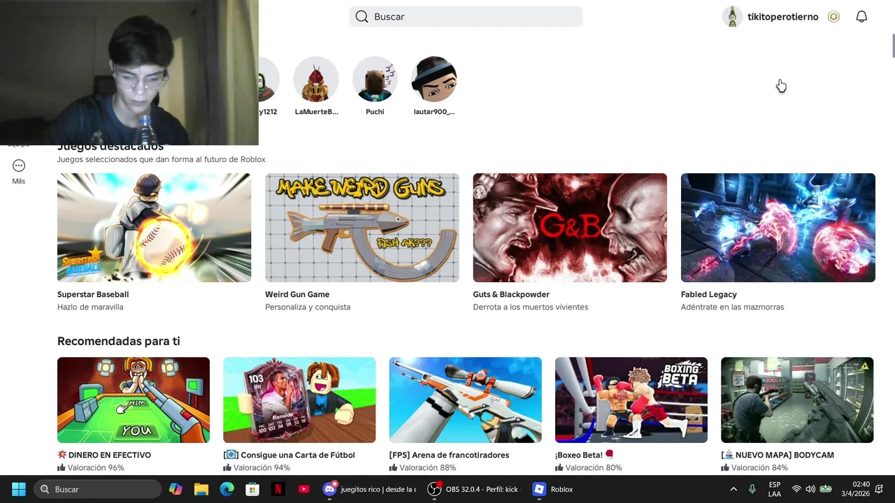
Task: Open Microsoft Edge from the taskbar
Action: point(227,489)
